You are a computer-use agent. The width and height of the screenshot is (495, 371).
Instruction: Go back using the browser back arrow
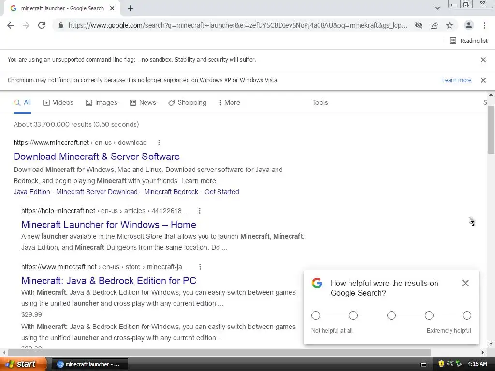click(x=11, y=25)
